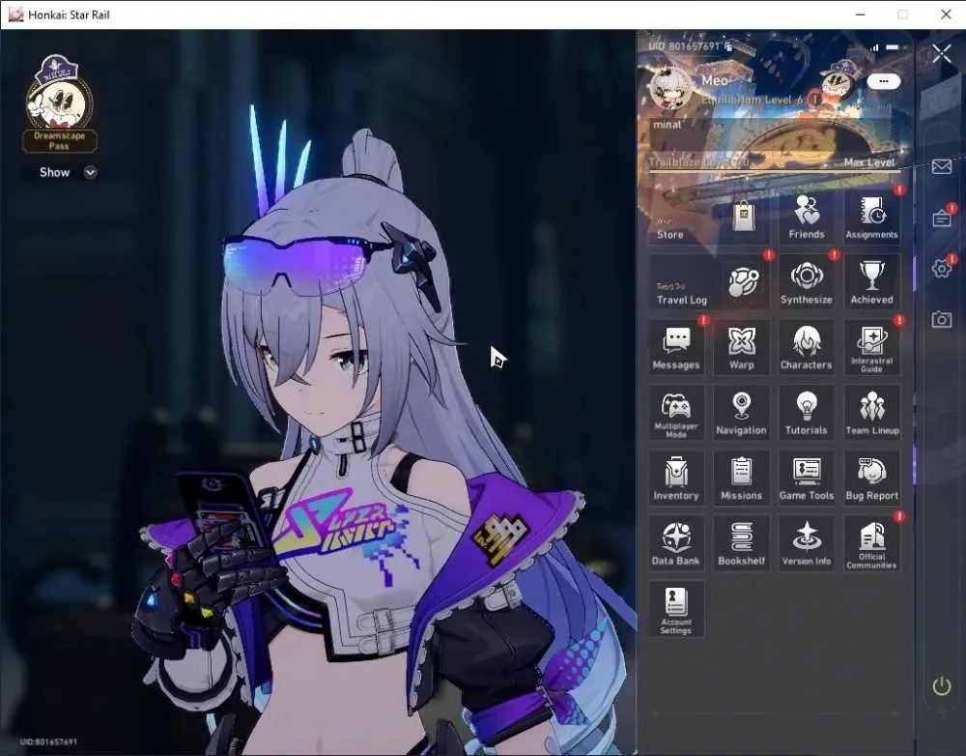Close the phone menu with the X

942,53
